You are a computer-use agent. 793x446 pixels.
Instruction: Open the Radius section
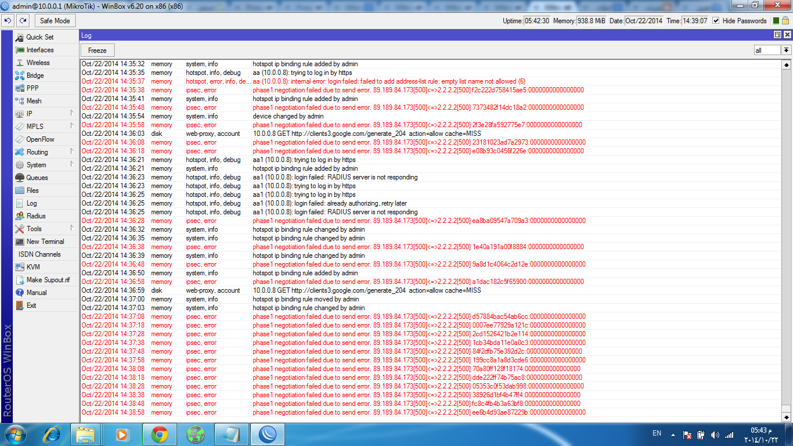46,216
